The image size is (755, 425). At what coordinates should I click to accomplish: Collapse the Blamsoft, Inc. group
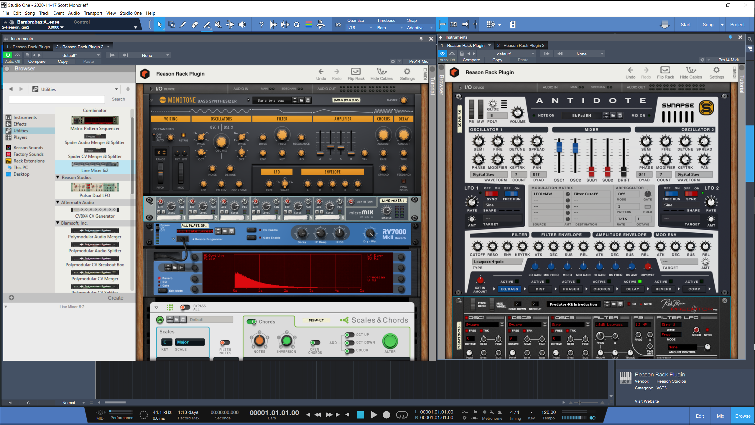coord(58,223)
